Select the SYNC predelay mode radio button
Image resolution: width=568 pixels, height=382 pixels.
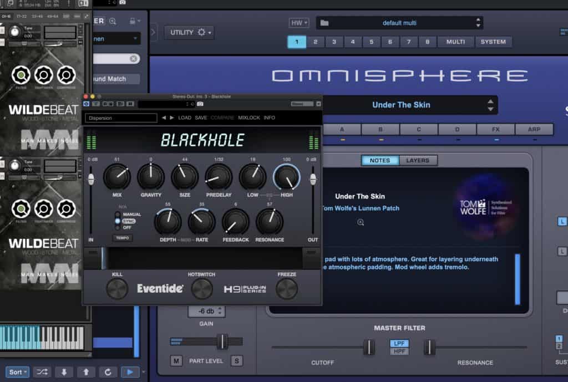(118, 221)
